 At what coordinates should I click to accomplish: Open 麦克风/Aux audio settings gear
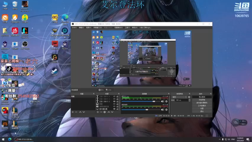pyautogui.click(x=166, y=101)
